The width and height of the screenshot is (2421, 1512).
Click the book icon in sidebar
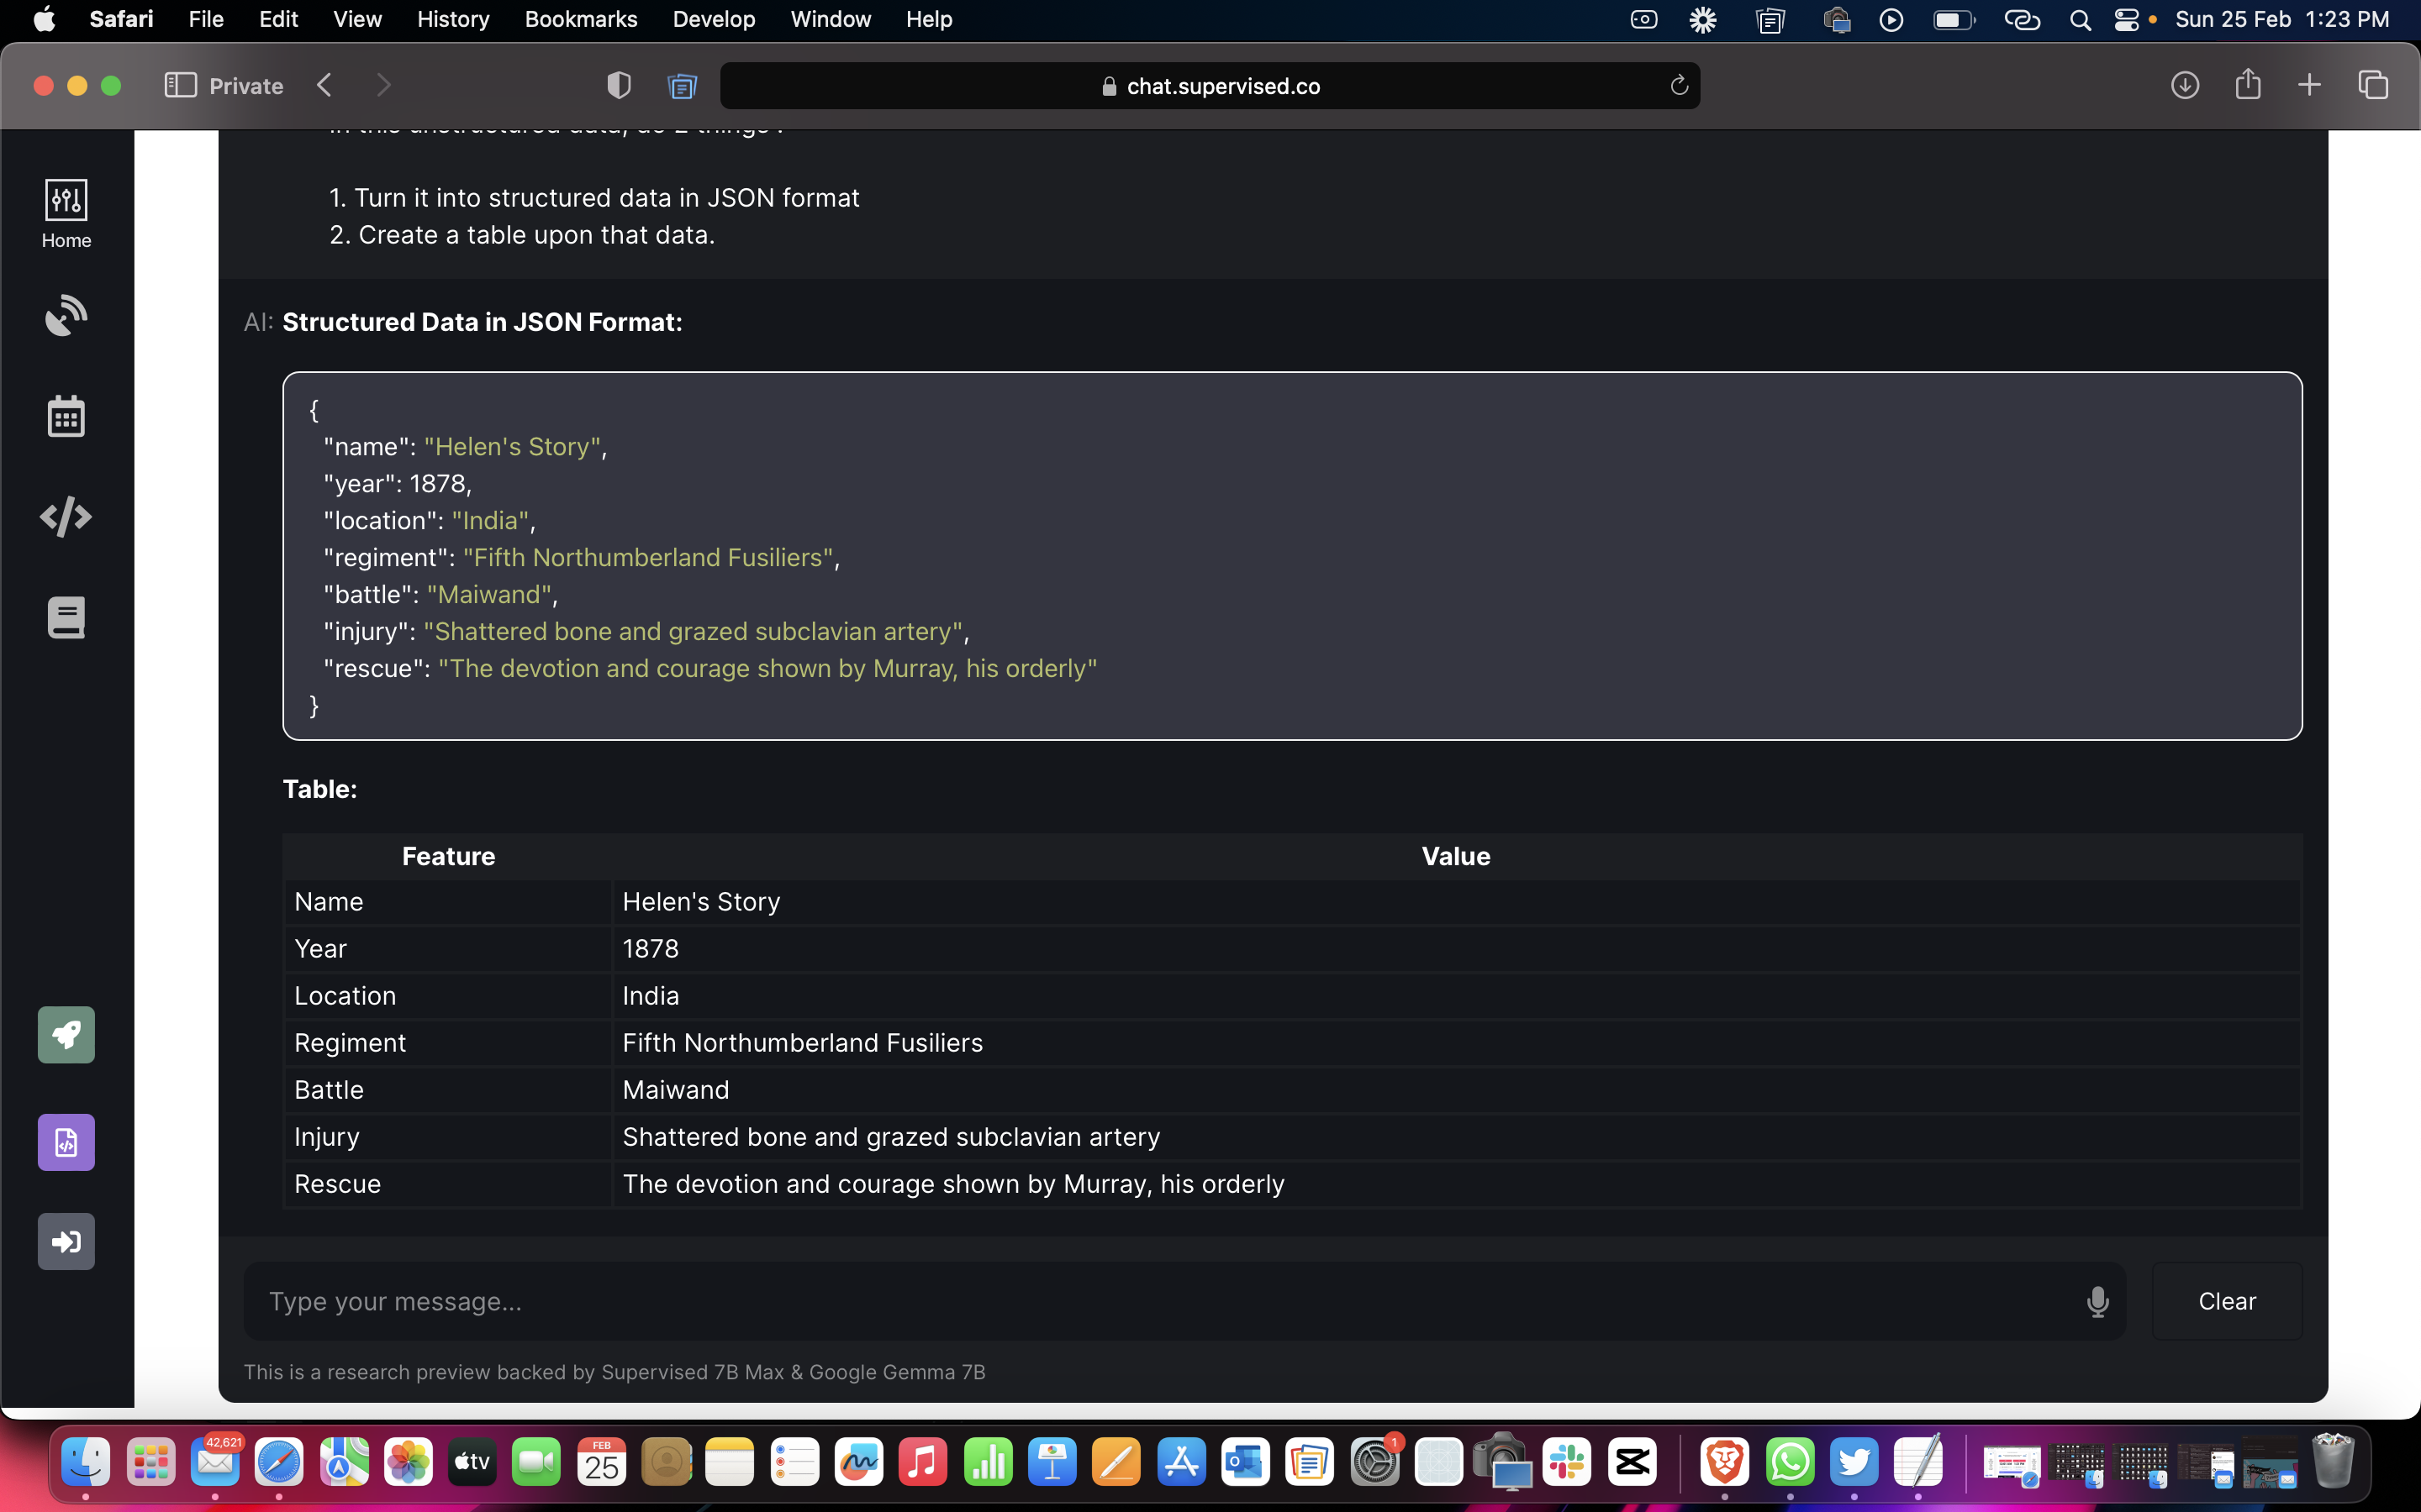(x=66, y=617)
